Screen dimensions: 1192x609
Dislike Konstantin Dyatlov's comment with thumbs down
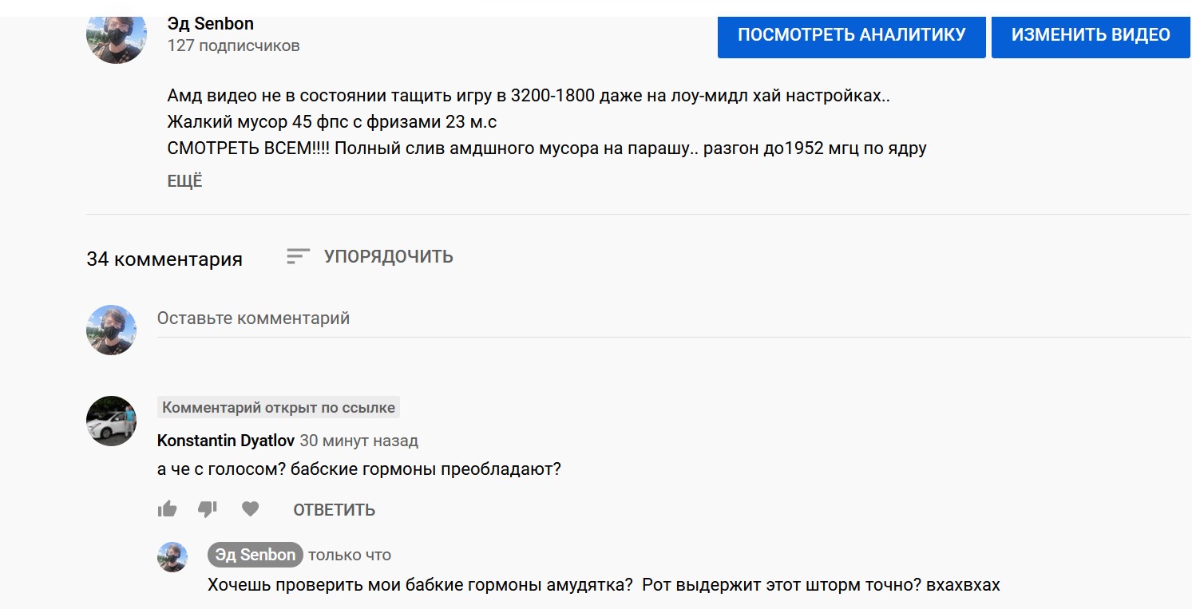coord(208,509)
